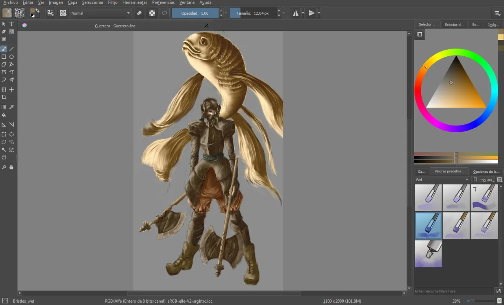Open the fill gradients swatch
This screenshot has width=504, height=305.
coord(7,13)
